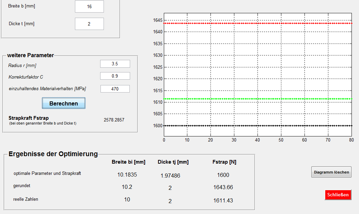Viewport: 359px width, 214px height.
Task: Select the rounded Fstrap result 1643.66
Action: point(223,187)
